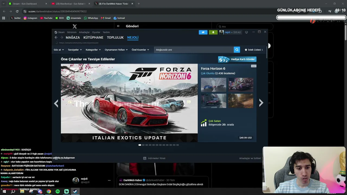Open Chrome's tab search chevron
The width and height of the screenshot is (347, 195).
[x=4, y=4]
